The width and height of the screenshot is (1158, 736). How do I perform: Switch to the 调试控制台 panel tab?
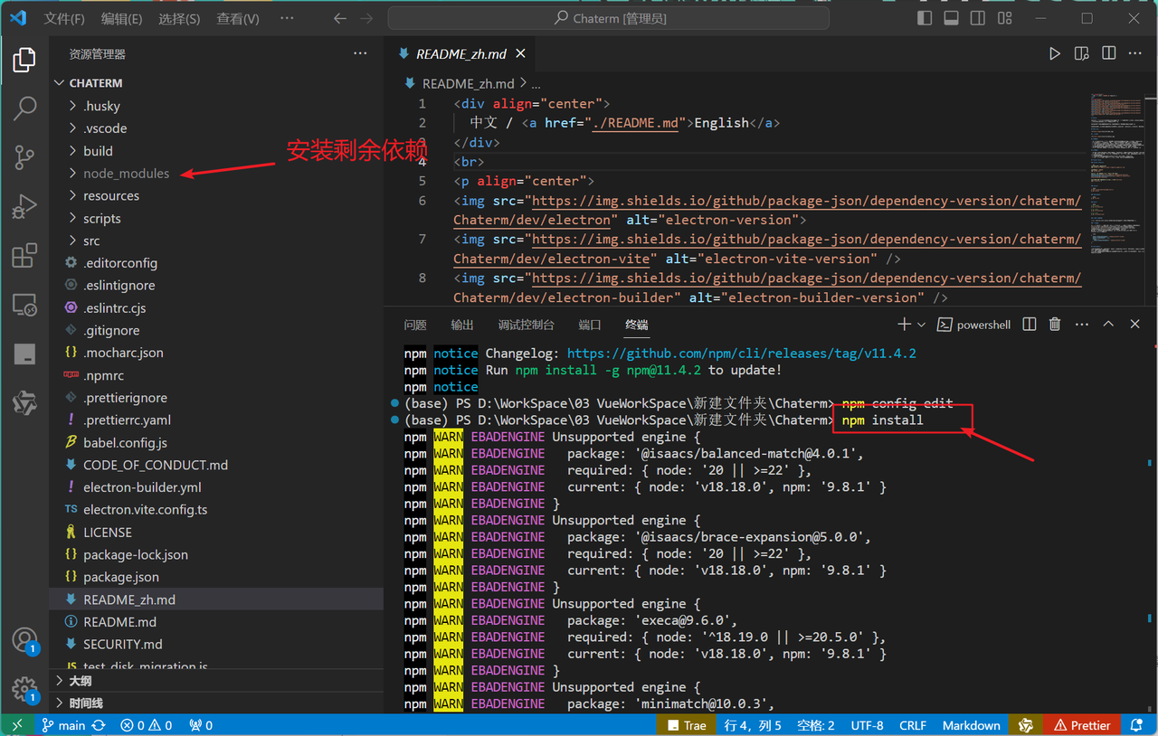coord(527,325)
